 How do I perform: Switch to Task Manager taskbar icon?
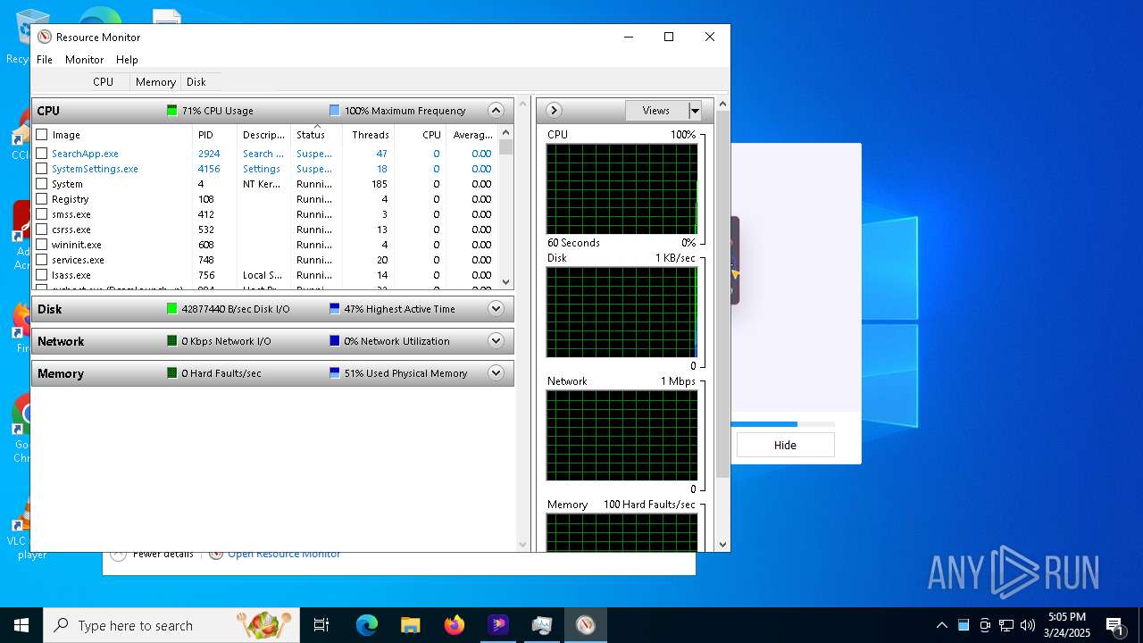542,625
